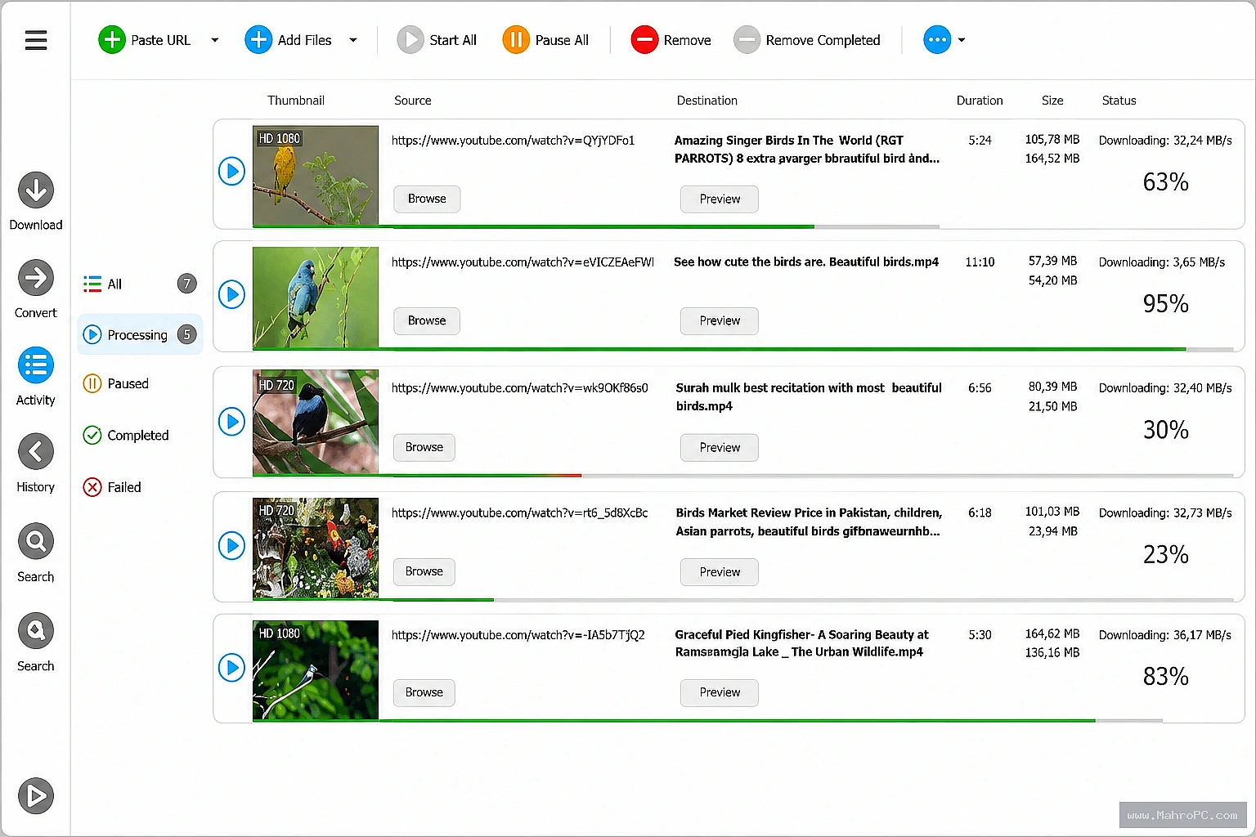The width and height of the screenshot is (1256, 837).
Task: Click the Destination column header
Action: click(707, 101)
